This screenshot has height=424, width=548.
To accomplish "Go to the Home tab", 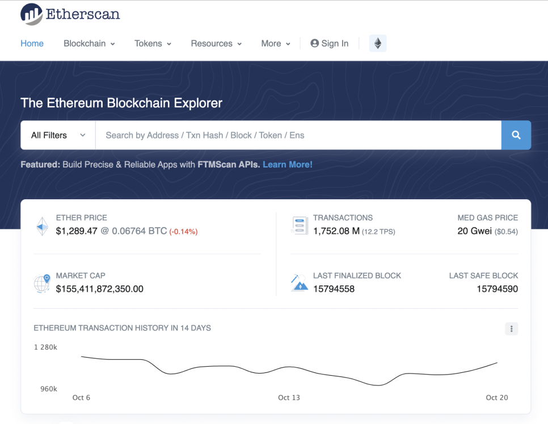I will pos(32,43).
